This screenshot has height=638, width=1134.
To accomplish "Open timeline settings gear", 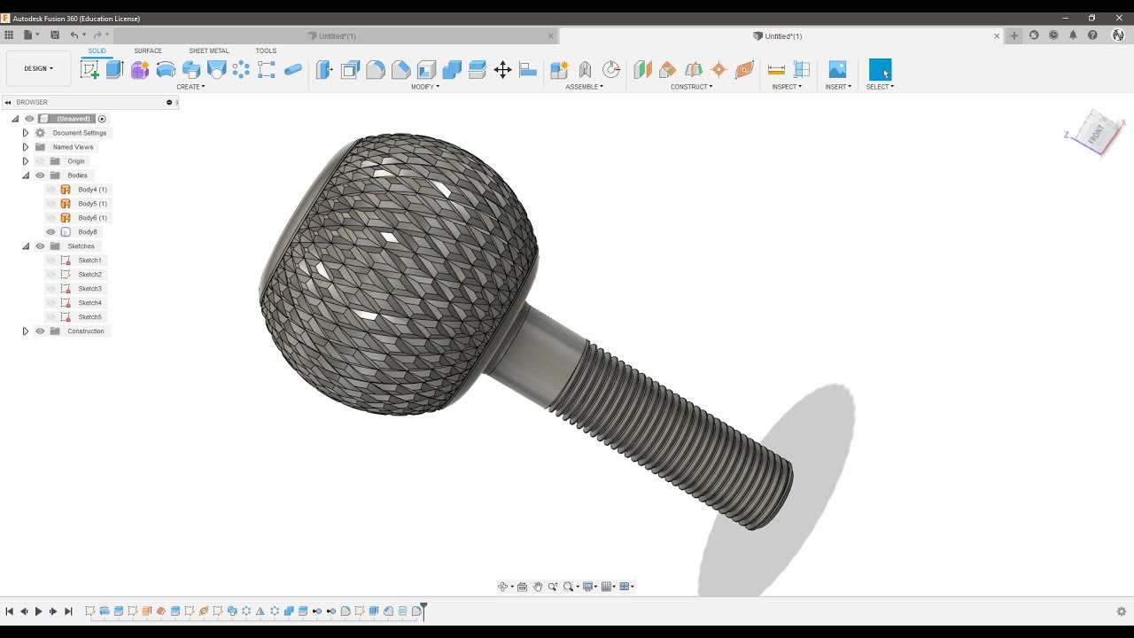I will click(x=1121, y=611).
